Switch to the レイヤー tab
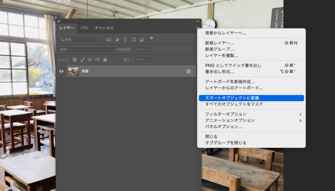The height and width of the screenshot is (191, 335). click(67, 28)
